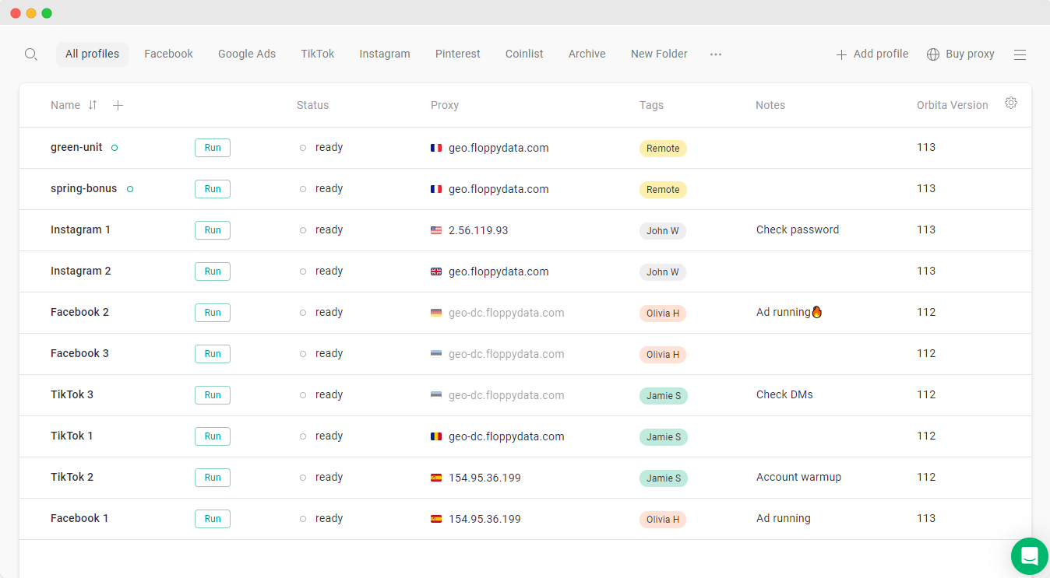Run the Facebook 1 profile
Screen dimensions: 1050x578
click(x=213, y=519)
